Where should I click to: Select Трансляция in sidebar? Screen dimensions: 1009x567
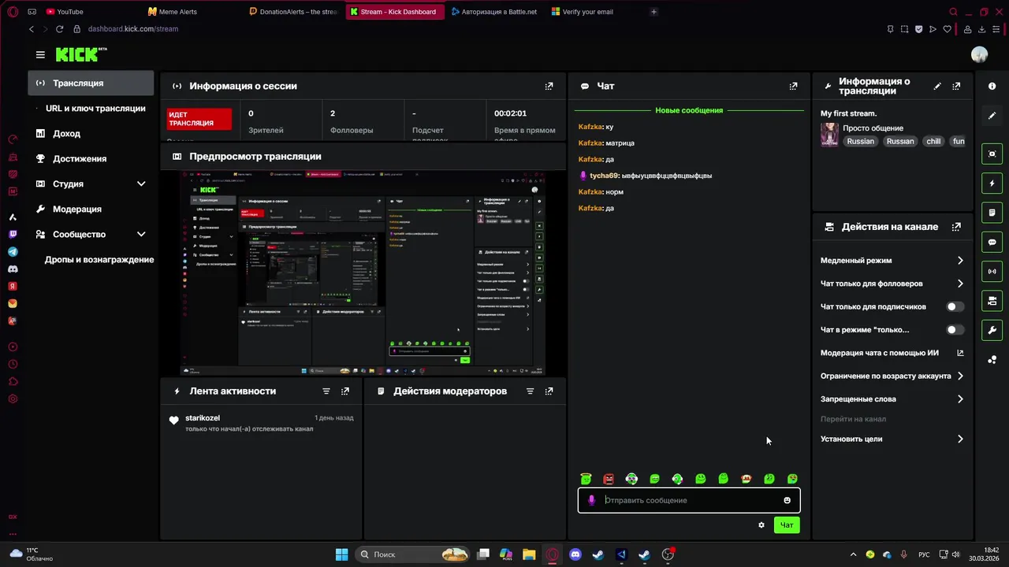91,83
